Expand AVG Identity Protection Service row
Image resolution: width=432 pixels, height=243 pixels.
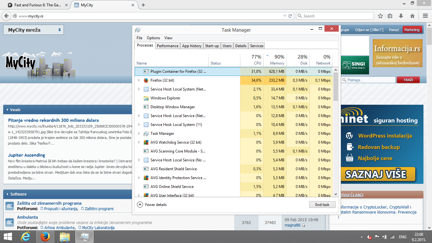[x=139, y=178]
